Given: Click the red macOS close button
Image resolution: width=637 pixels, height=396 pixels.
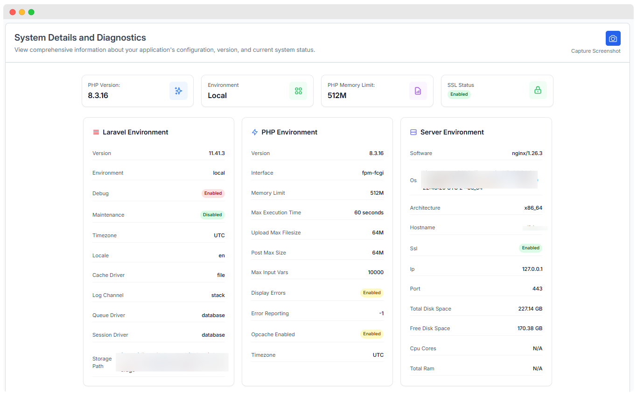Looking at the screenshot, I should click(13, 12).
